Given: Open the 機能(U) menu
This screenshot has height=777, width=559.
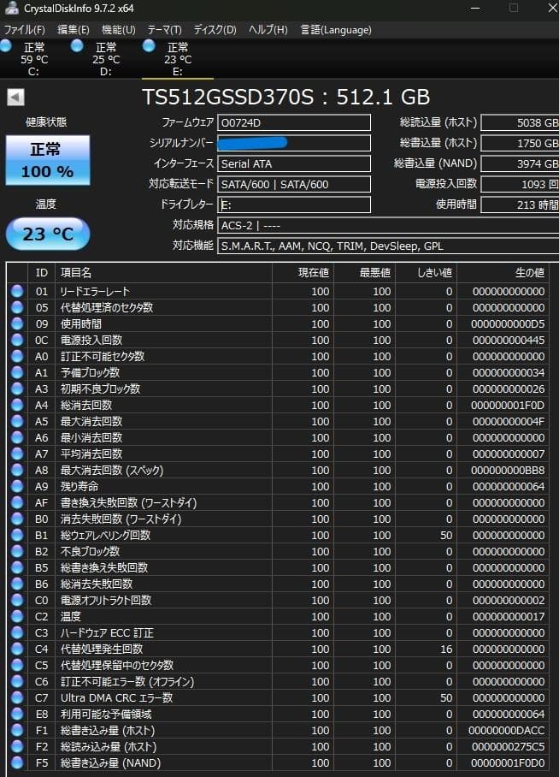Looking at the screenshot, I should point(118,30).
